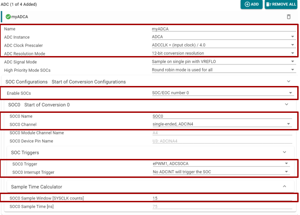Click the green checkmark beside myADCA
Image resolution: width=300 pixels, height=215 pixels.
(x=8, y=17)
